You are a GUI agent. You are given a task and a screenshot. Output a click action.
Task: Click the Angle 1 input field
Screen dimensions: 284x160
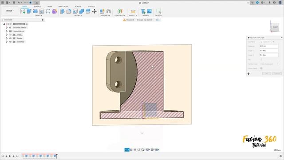[269, 51]
